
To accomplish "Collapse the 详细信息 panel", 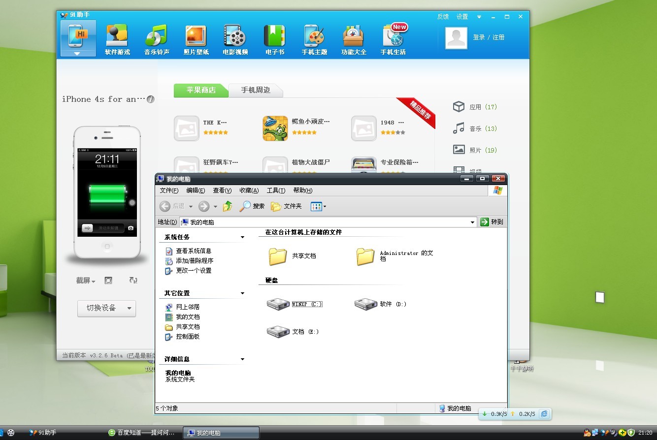I will click(x=242, y=359).
